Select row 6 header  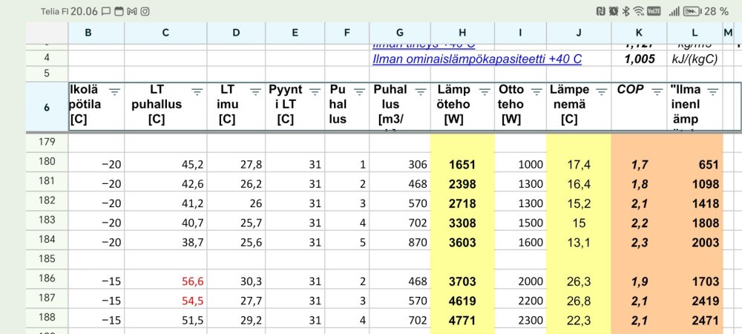click(47, 107)
